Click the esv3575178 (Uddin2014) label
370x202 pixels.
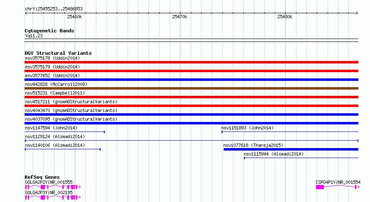[x=52, y=58]
